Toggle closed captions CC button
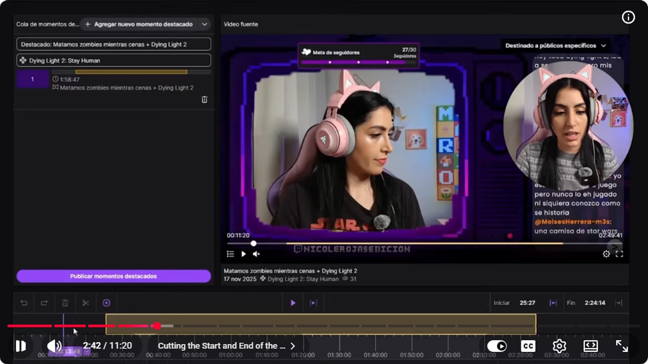 click(528, 346)
